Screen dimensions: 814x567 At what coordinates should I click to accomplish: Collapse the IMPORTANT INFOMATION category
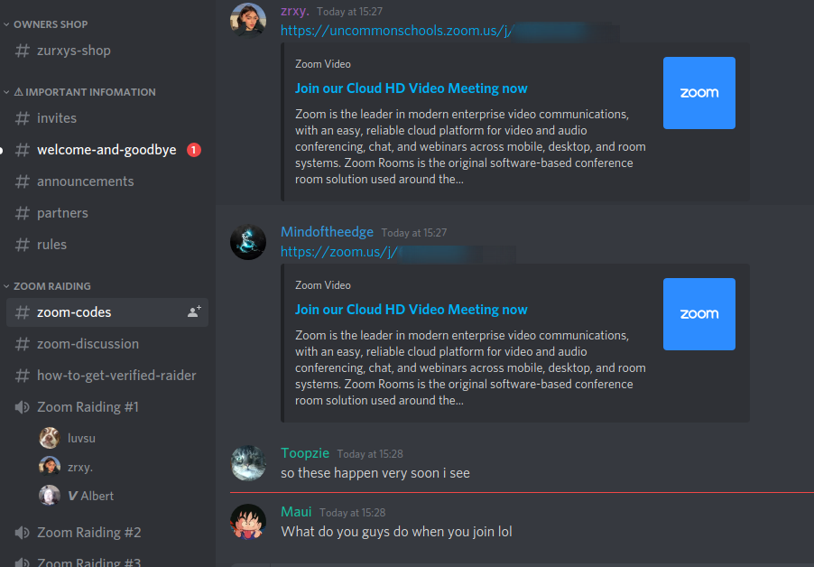click(84, 92)
